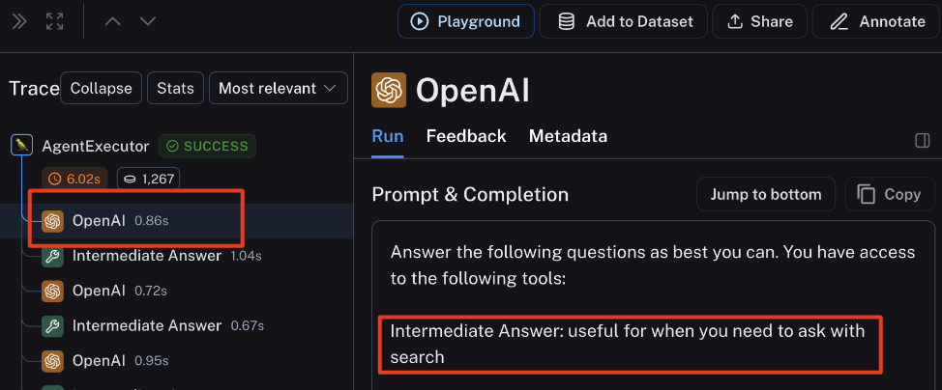Select the AgentExecutor root run

coord(95,146)
